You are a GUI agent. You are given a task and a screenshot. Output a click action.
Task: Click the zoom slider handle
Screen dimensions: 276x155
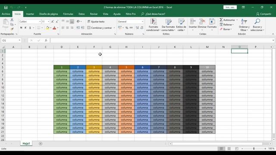254,149
